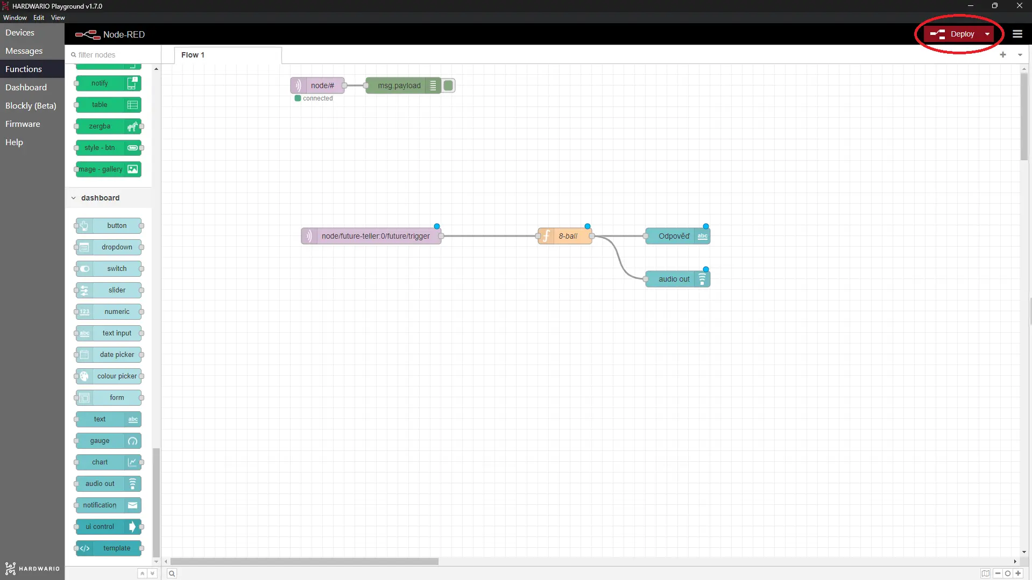Open the View menu

pos(58,18)
